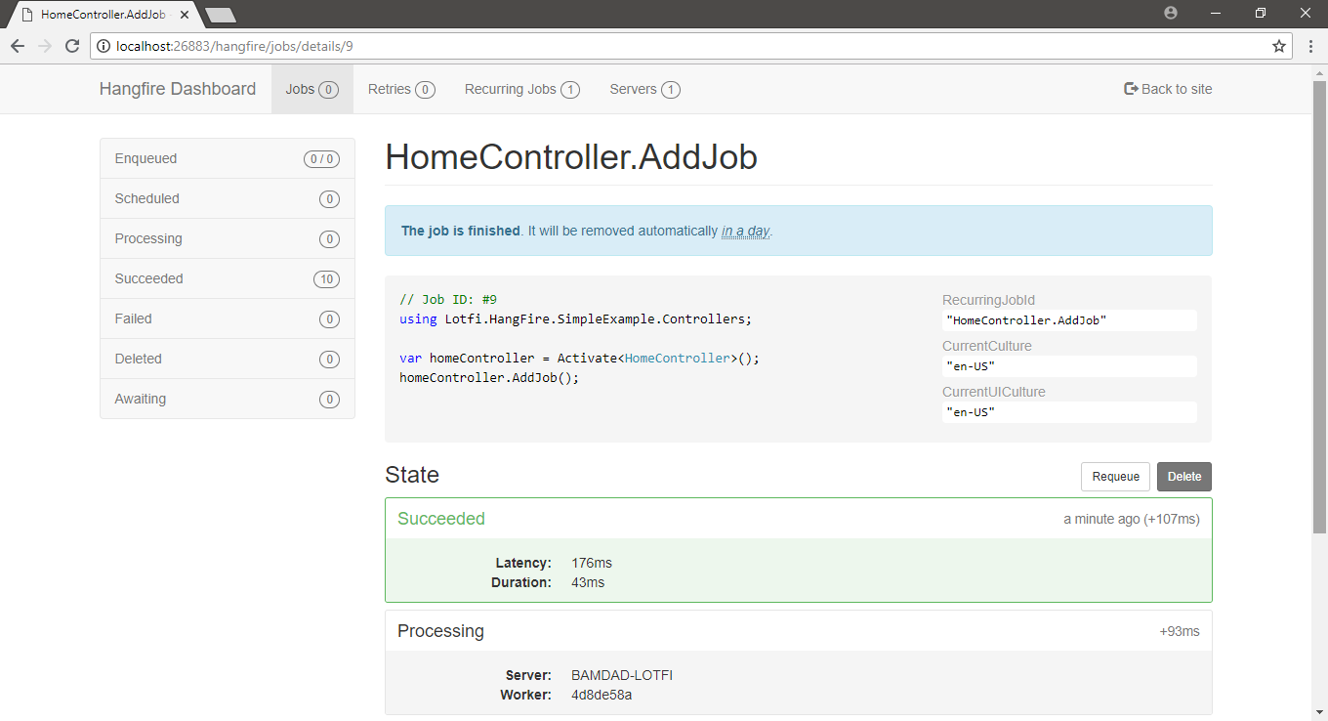Select Scheduled jobs in the sidebar
Image resolution: width=1328 pixels, height=721 pixels.
coord(228,198)
